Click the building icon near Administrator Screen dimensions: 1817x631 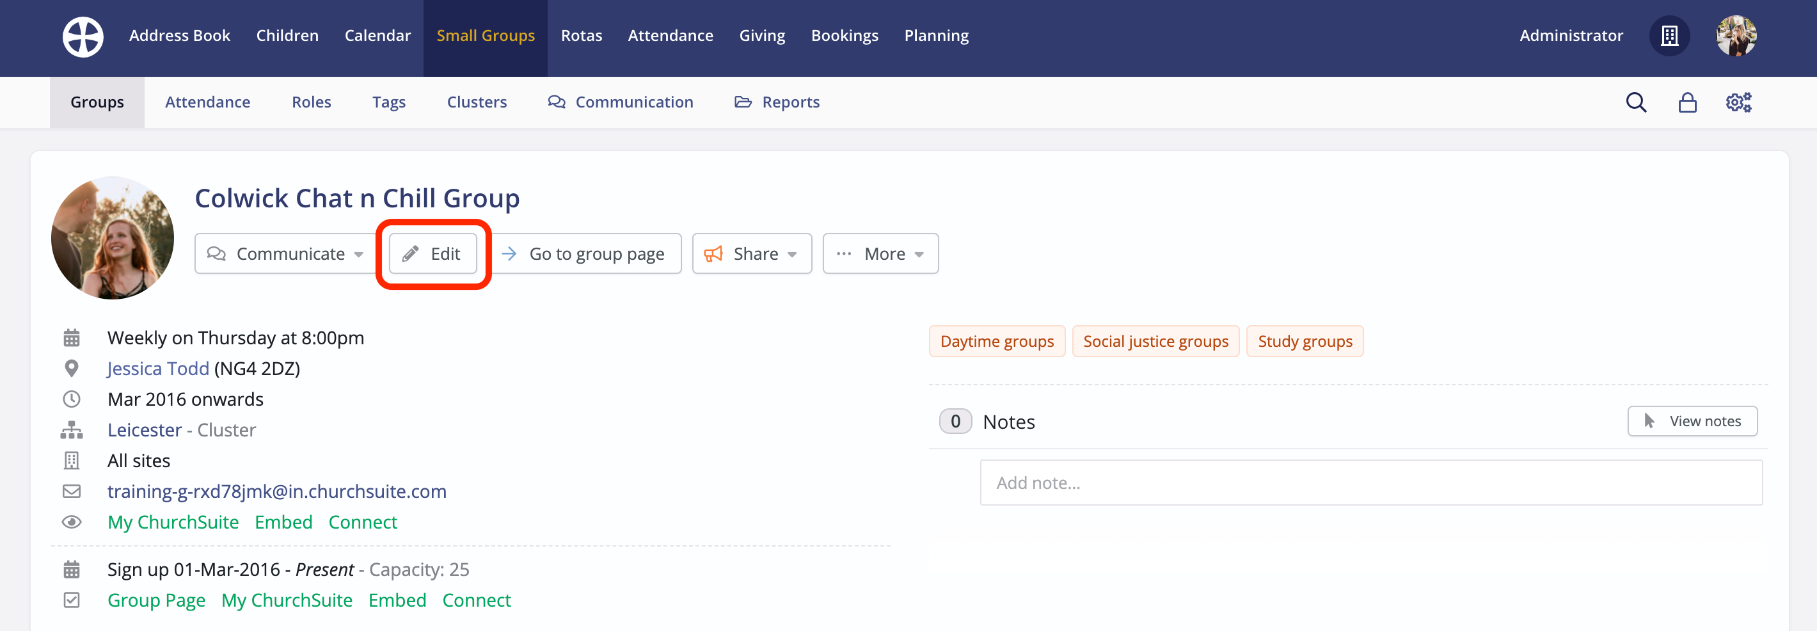pos(1670,36)
